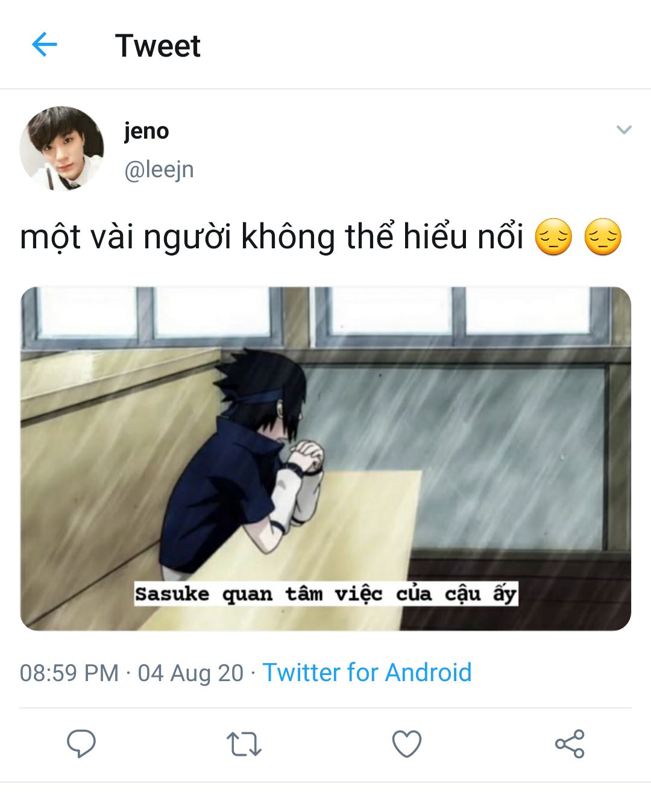651x792 pixels.
Task: Open jeno's profile picture
Action: 61,148
